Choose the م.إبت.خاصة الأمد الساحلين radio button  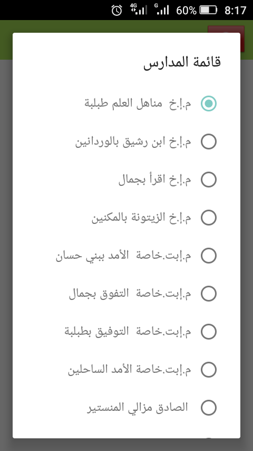[x=209, y=370]
